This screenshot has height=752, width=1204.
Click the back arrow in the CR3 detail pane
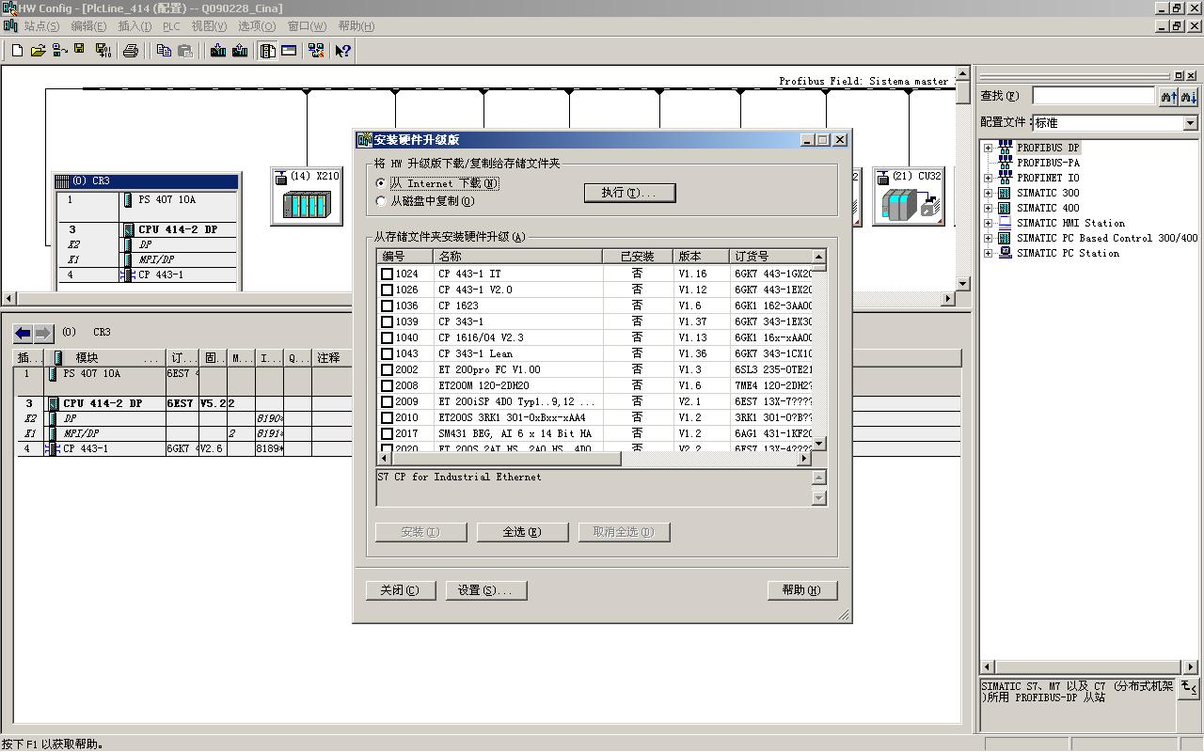coord(23,333)
